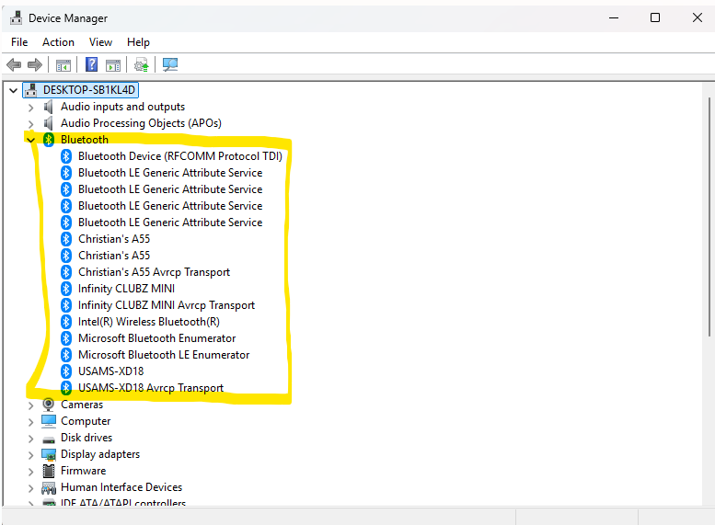715x525 pixels.
Task: Click the Cameras category webcam icon
Action: click(x=49, y=405)
